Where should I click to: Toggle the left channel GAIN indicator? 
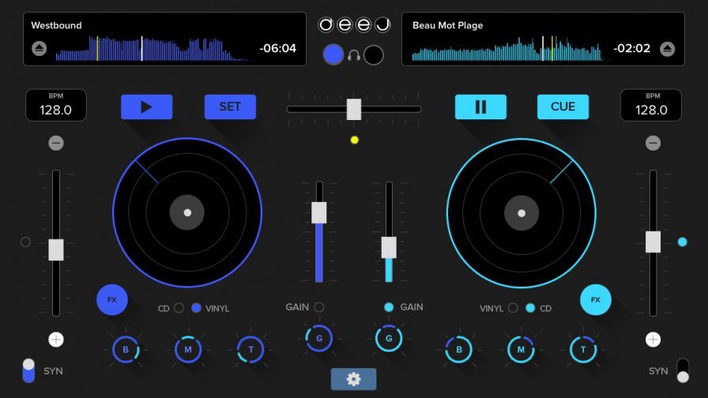pos(319,307)
